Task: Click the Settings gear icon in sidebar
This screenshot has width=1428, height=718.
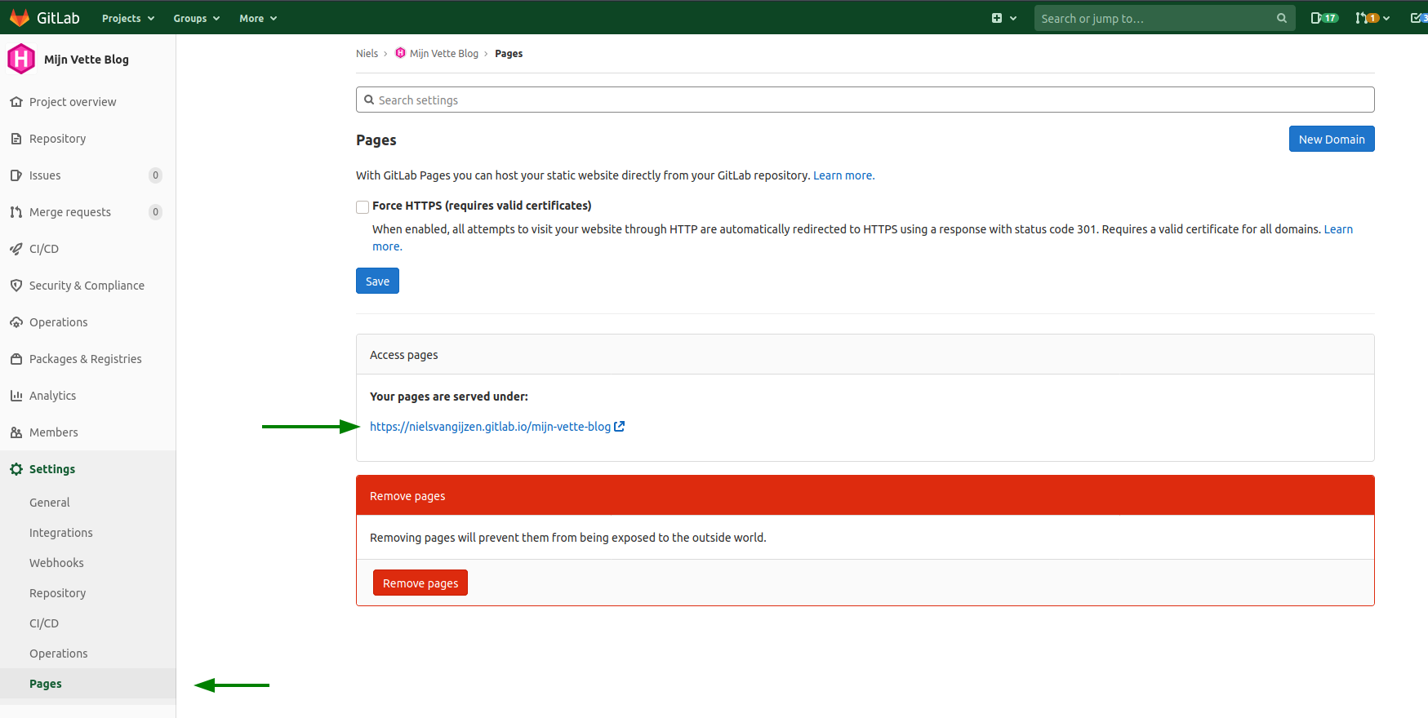Action: click(16, 469)
